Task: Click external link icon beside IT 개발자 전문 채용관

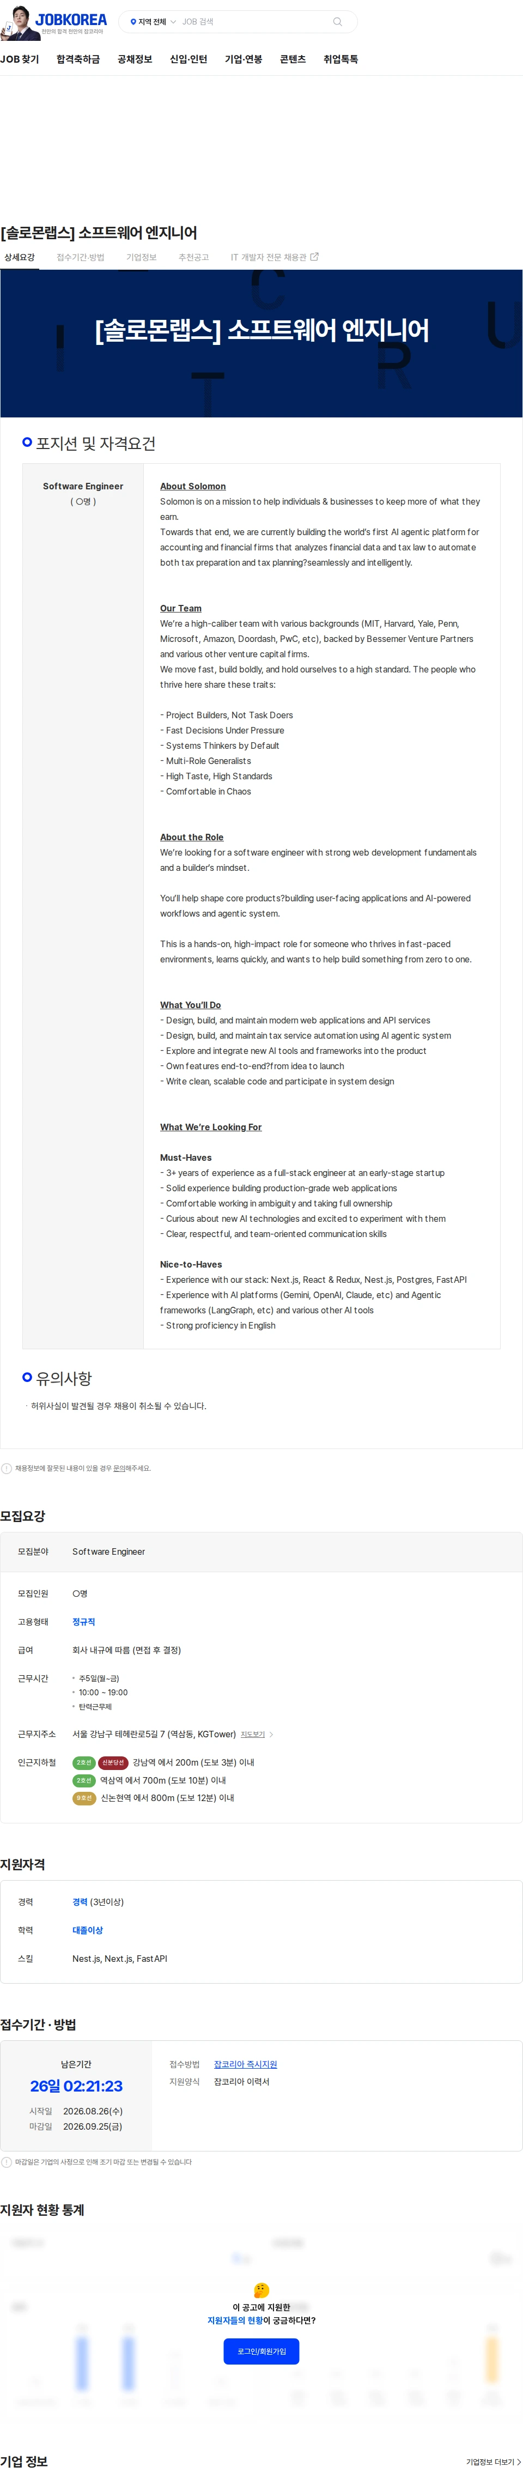Action: pos(315,256)
